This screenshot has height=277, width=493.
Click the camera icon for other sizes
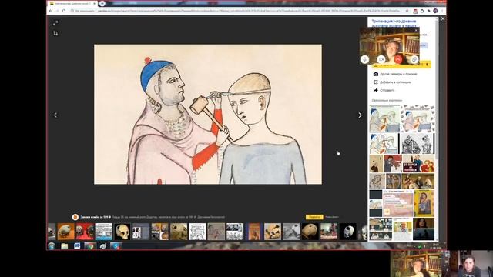[375, 74]
